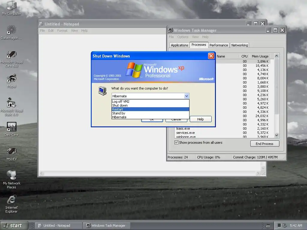Maximize the Windows Task Manager window
The height and width of the screenshot is (230, 307).
275,30
